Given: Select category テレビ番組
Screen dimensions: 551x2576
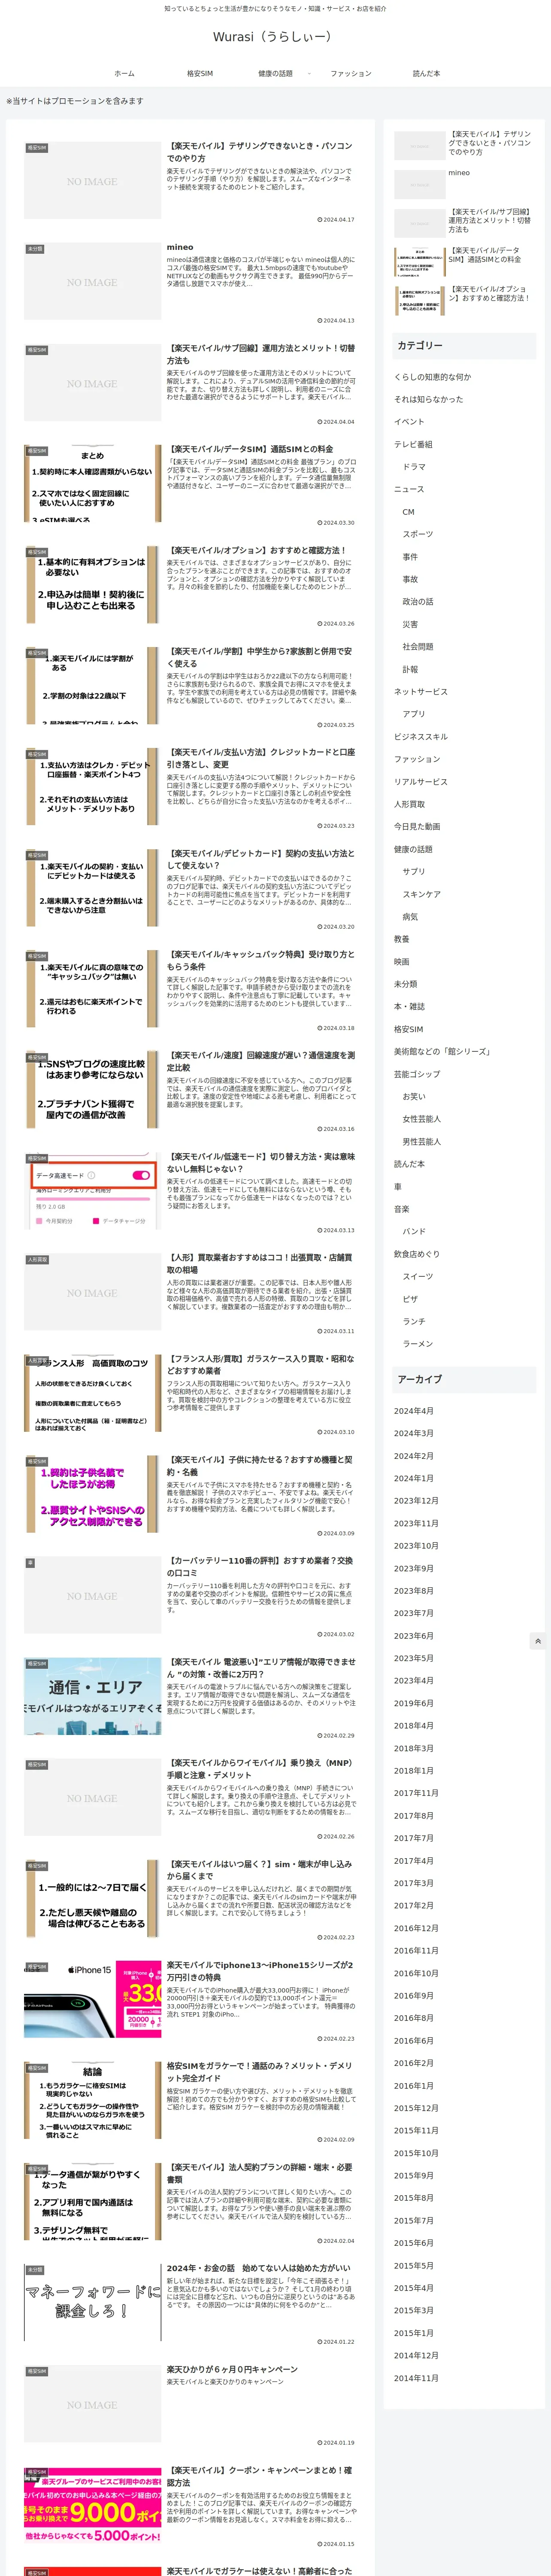Looking at the screenshot, I should [x=413, y=444].
